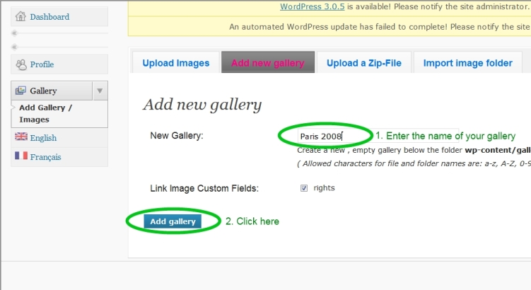Focus the New Gallery name field
The height and width of the screenshot is (290, 531).
coord(378,136)
